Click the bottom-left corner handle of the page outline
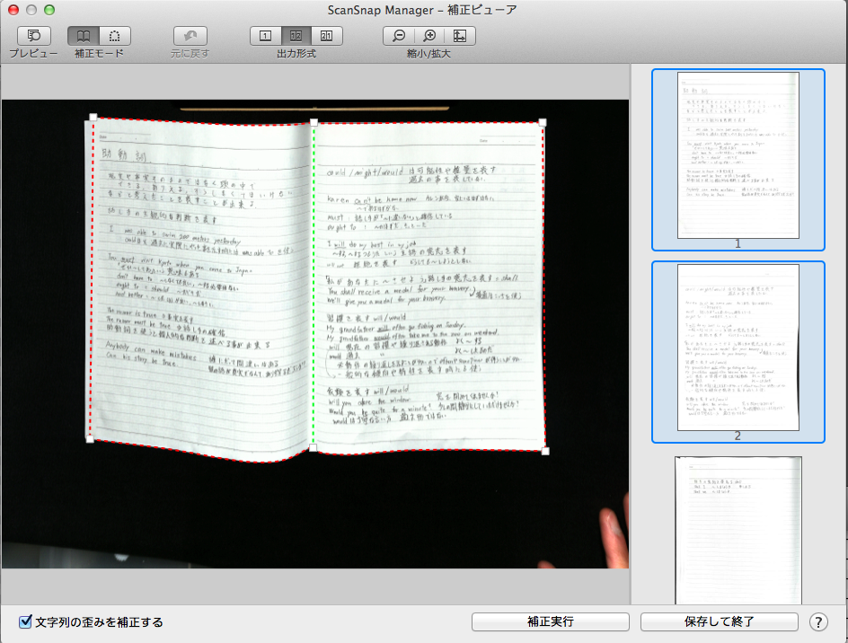The height and width of the screenshot is (643, 848). (x=90, y=439)
